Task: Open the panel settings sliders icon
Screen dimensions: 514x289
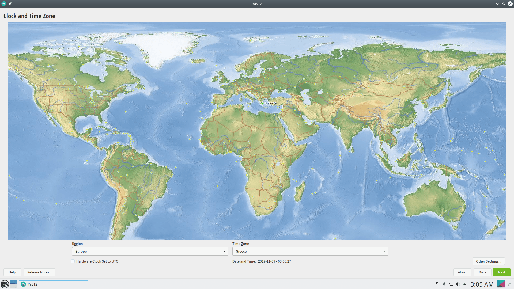Action: pos(509,284)
